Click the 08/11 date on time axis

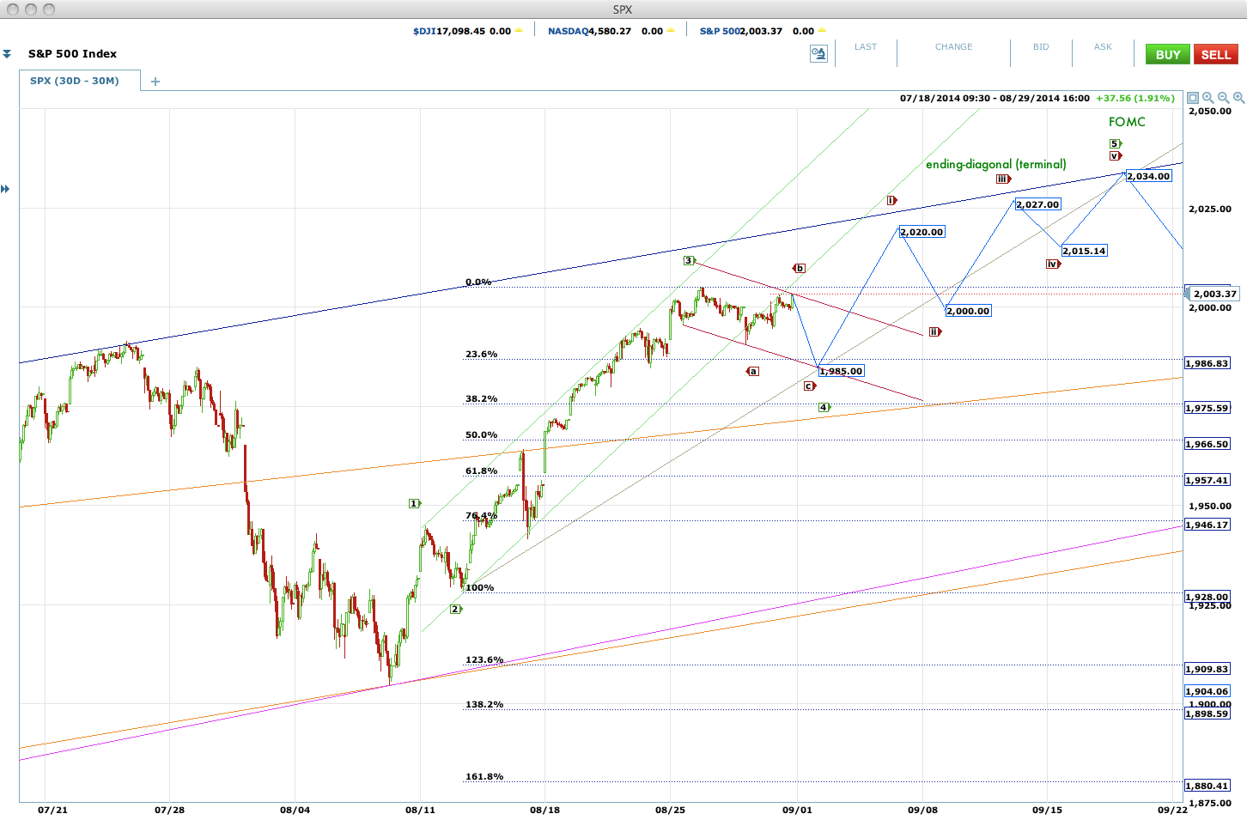point(420,810)
